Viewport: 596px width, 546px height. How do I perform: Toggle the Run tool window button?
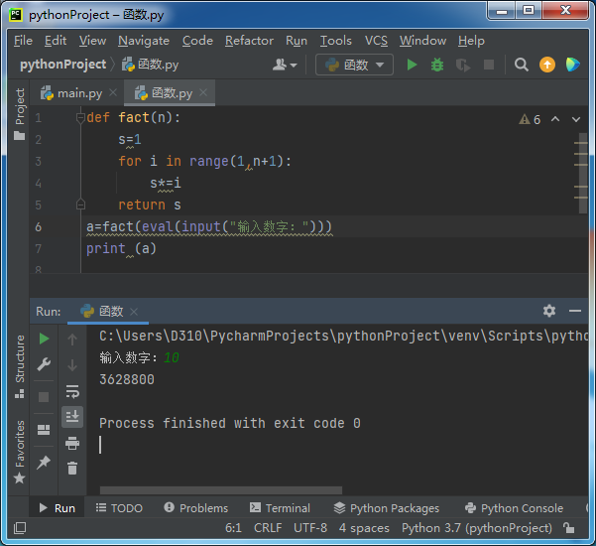click(x=57, y=508)
